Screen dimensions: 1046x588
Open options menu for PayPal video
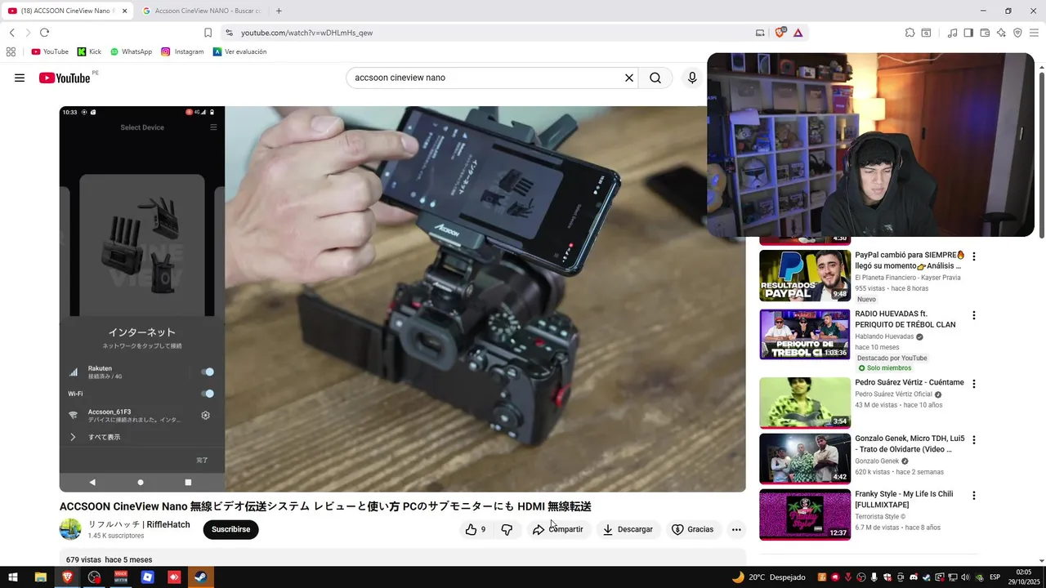pyautogui.click(x=973, y=256)
